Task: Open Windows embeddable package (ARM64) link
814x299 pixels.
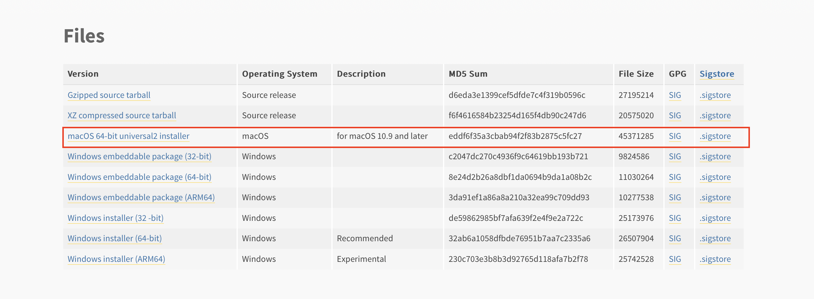Action: pos(141,198)
